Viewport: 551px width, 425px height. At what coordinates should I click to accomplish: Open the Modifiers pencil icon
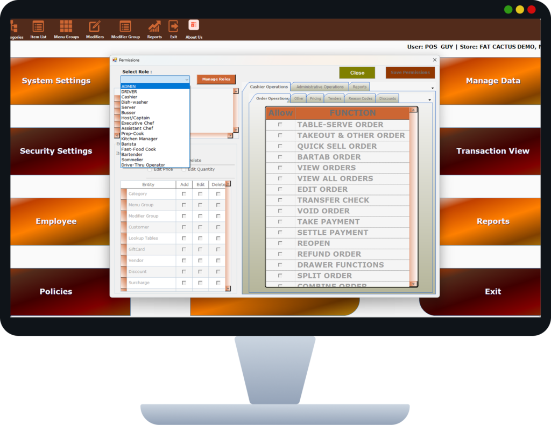pyautogui.click(x=95, y=27)
